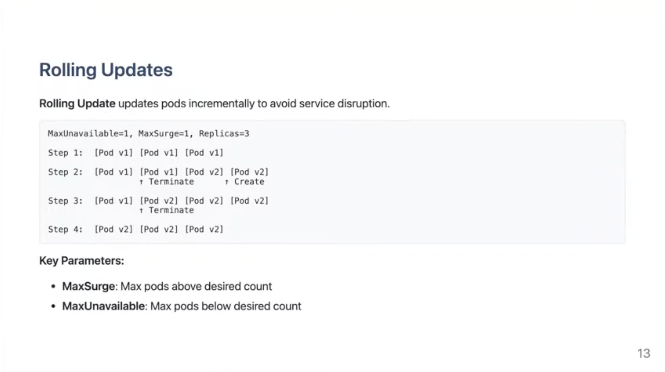Viewport: 665px width, 372px height.
Task: Click the "Terminate" annotation under Step 2
Action: tap(171, 182)
